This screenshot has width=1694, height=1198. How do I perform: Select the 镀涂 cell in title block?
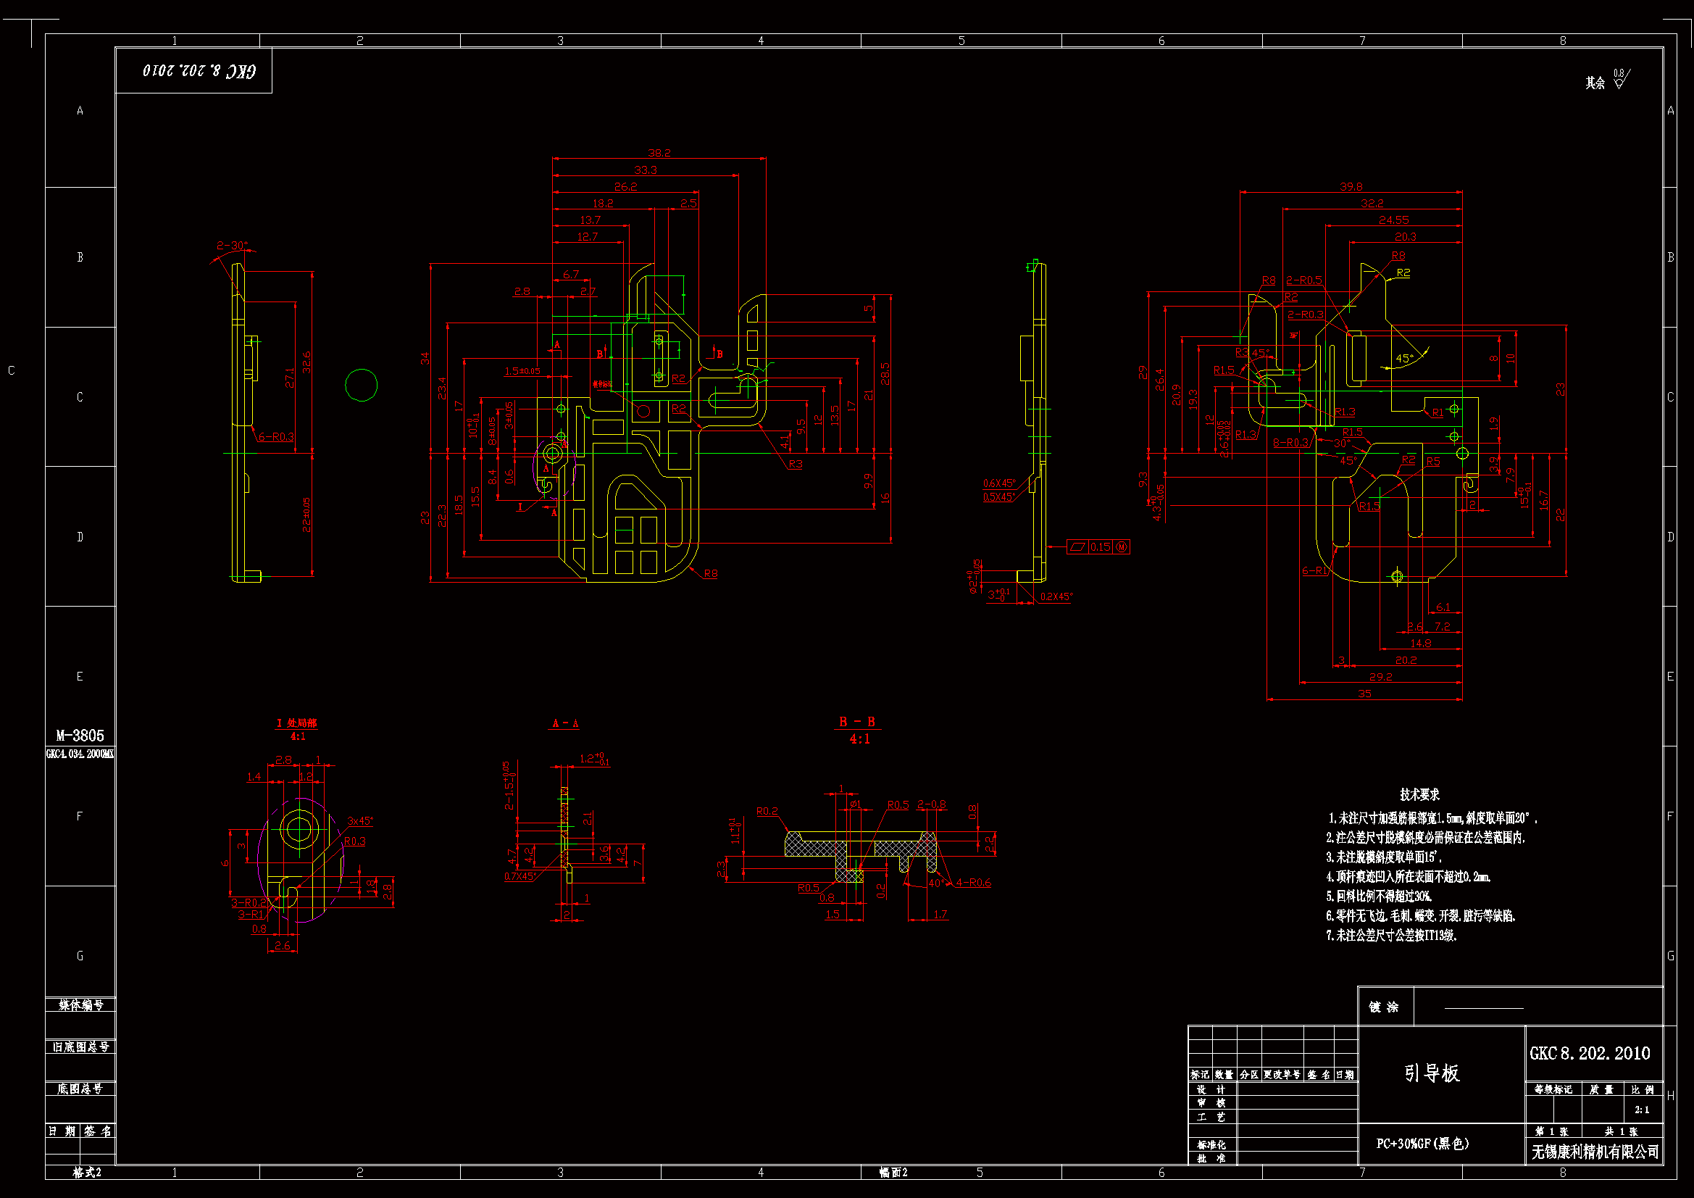[1383, 1007]
